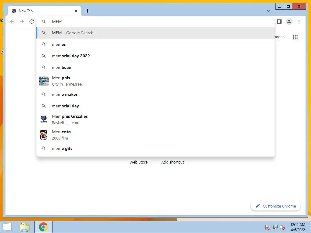Image resolution: width=311 pixels, height=233 pixels.
Task: Click the network tray icon
Action: (275, 227)
